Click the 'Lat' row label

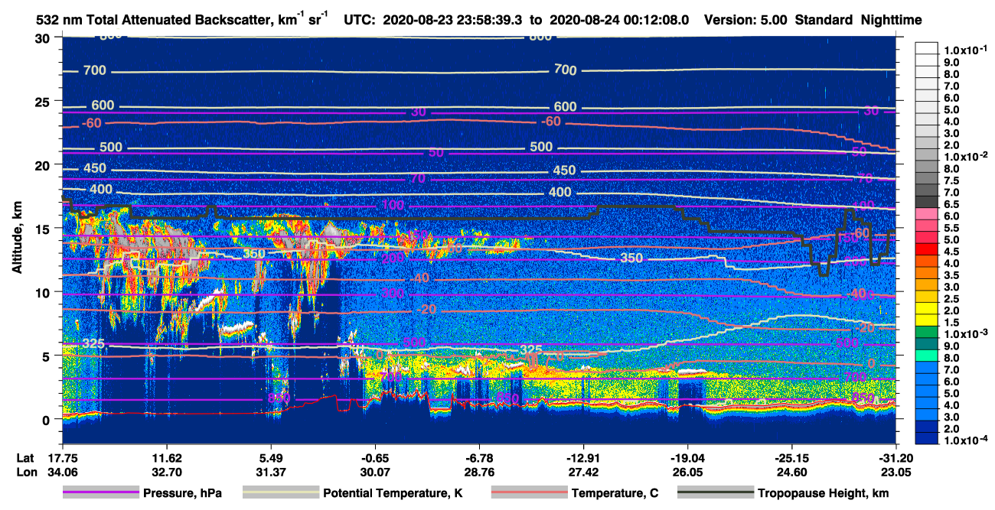point(24,458)
